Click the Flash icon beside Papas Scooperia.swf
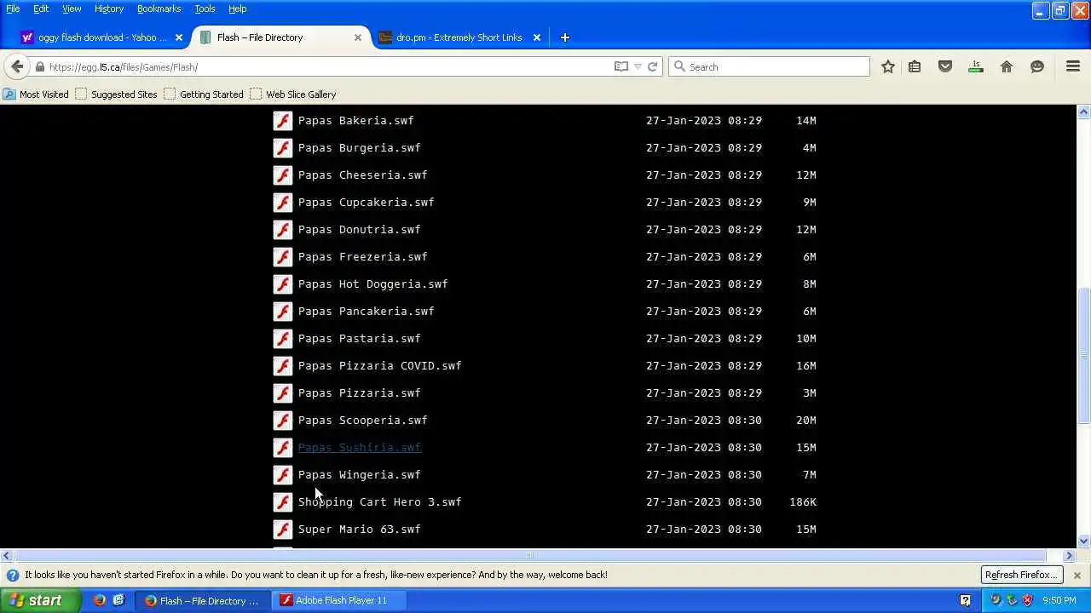Image resolution: width=1091 pixels, height=613 pixels. click(282, 421)
